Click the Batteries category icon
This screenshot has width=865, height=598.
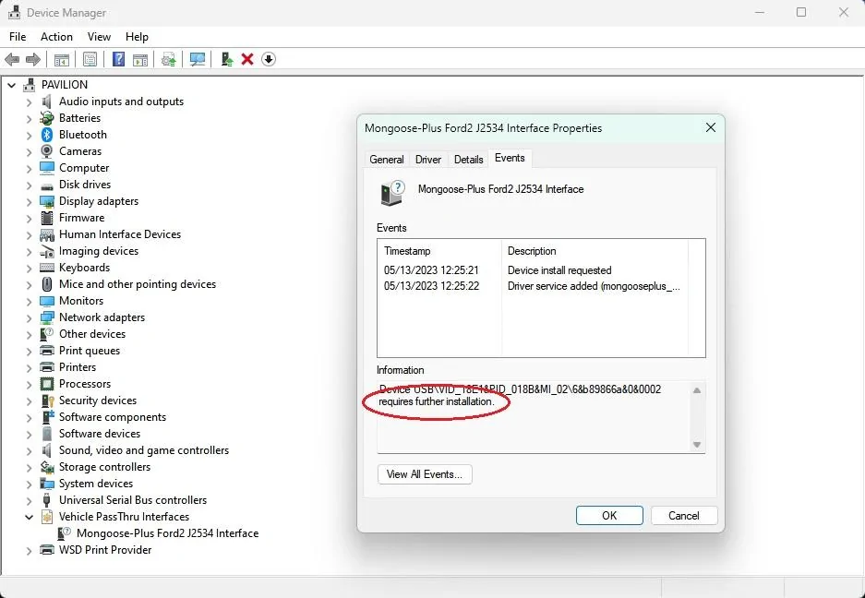[x=47, y=118]
